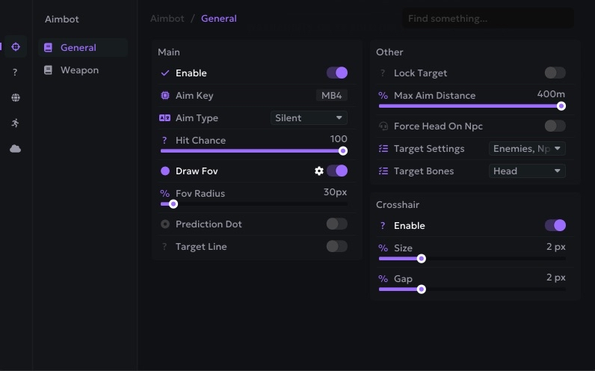595x371 pixels.
Task: Open the Aim Type Silent dropdown
Action: pos(309,118)
